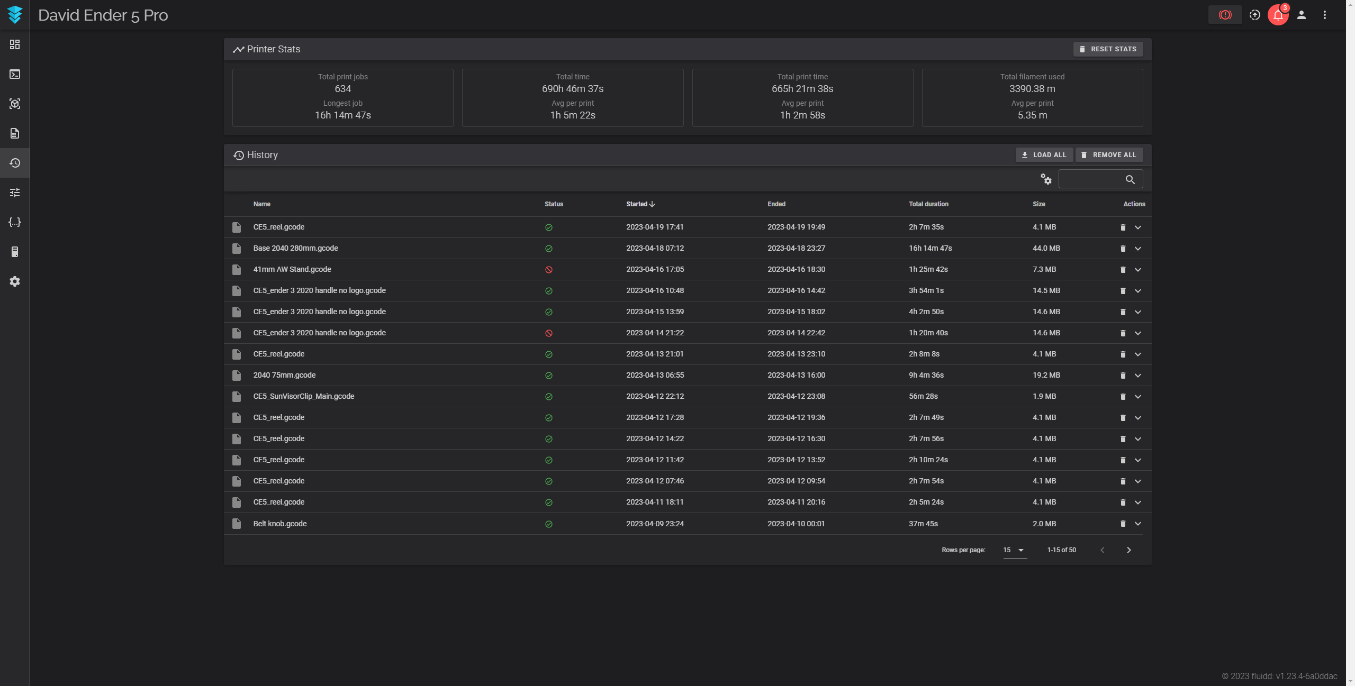Screen dimensions: 1355x686
Task: Expand the Base 2040 280mm.gcode row
Action: pos(1137,249)
